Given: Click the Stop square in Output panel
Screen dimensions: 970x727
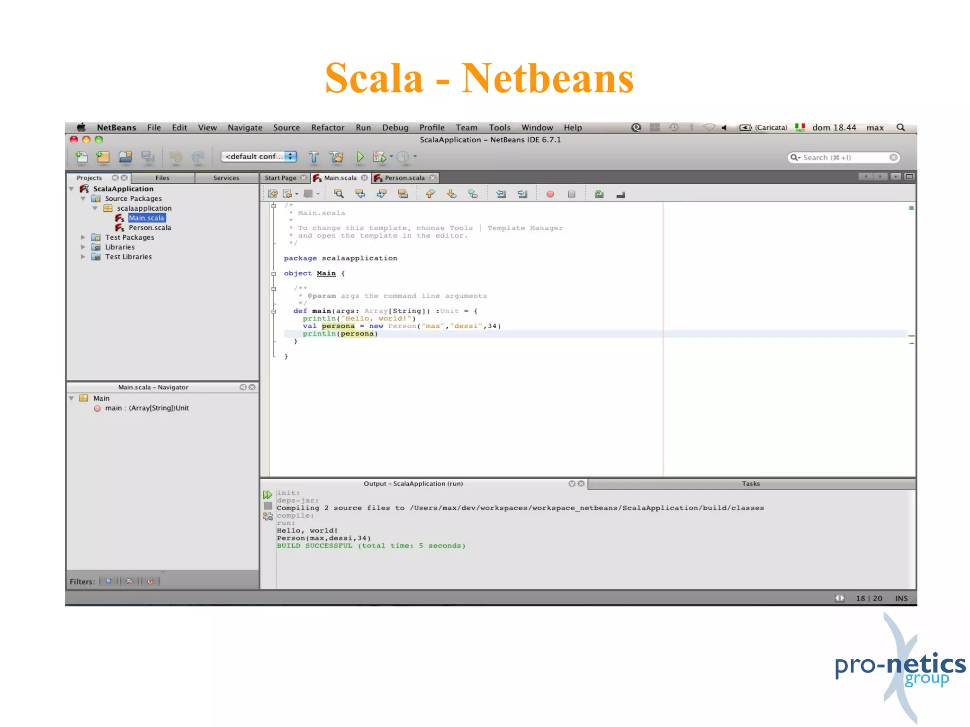Looking at the screenshot, I should (x=268, y=506).
